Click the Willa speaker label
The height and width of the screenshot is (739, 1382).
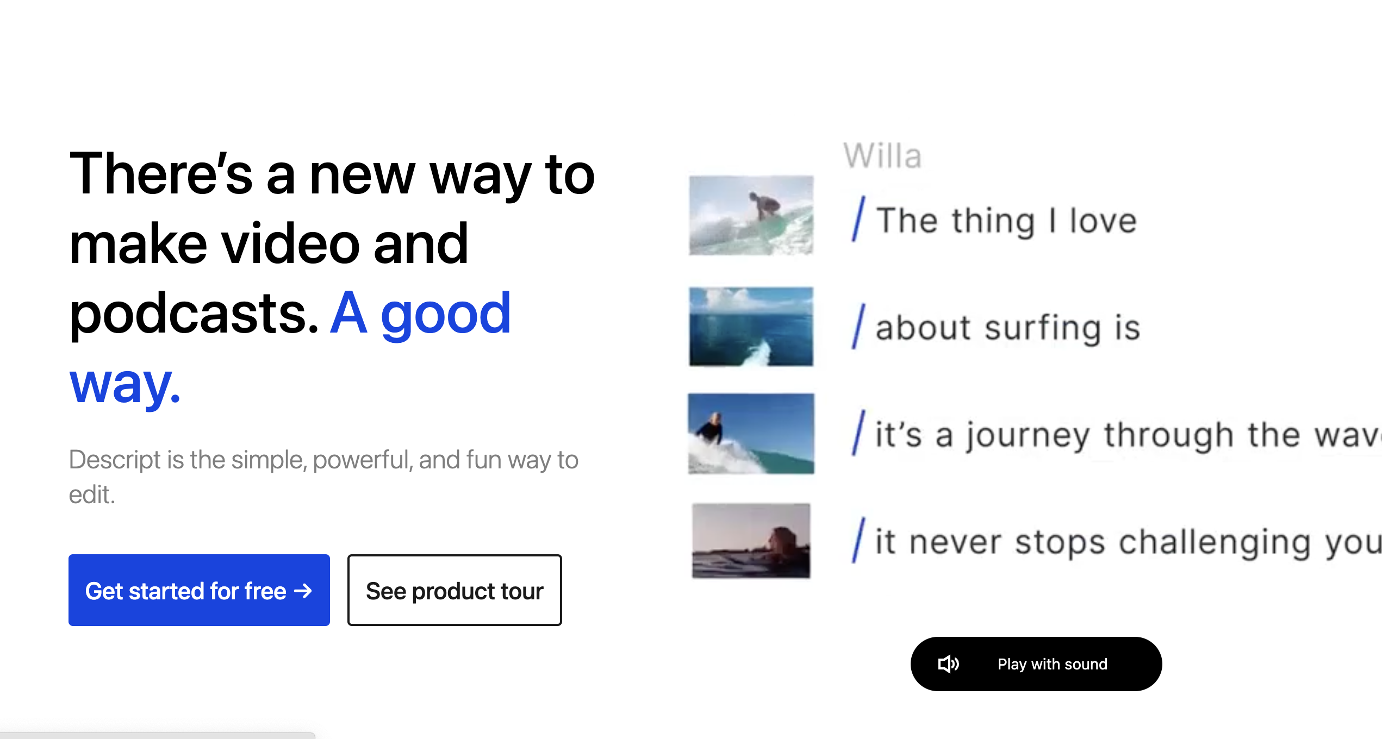tap(882, 156)
